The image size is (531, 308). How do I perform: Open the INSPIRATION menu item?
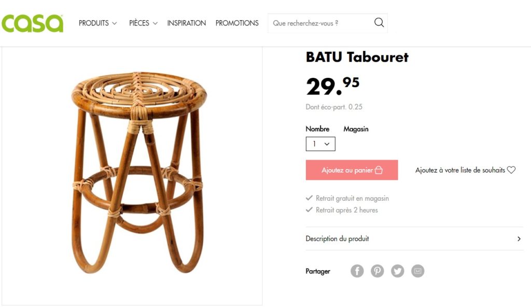coord(186,23)
